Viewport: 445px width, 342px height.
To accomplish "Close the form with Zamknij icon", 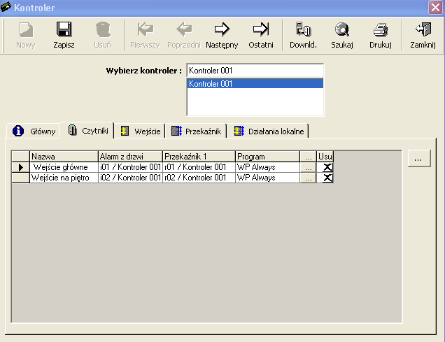I will click(x=423, y=29).
